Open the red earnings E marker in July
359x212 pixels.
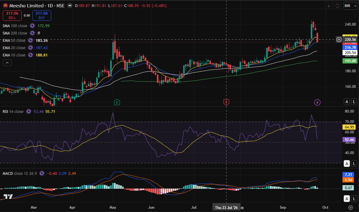[x=226, y=102]
